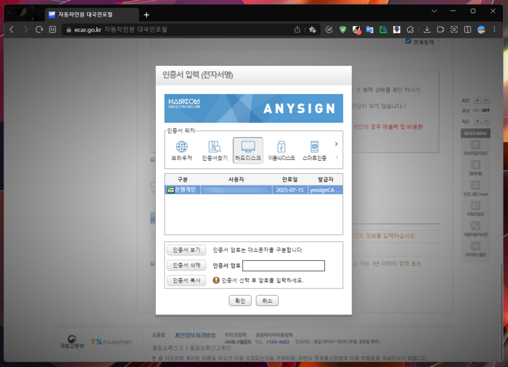Choose 스마트인증 certificate location
Viewport: 508px width, 367px height.
pyautogui.click(x=314, y=151)
